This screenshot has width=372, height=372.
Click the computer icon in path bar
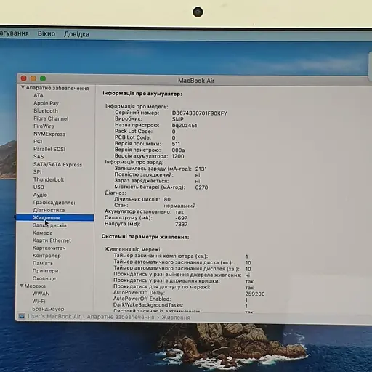pos(22,316)
